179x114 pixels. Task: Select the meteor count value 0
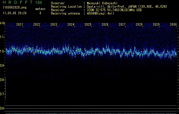pos(40,13)
